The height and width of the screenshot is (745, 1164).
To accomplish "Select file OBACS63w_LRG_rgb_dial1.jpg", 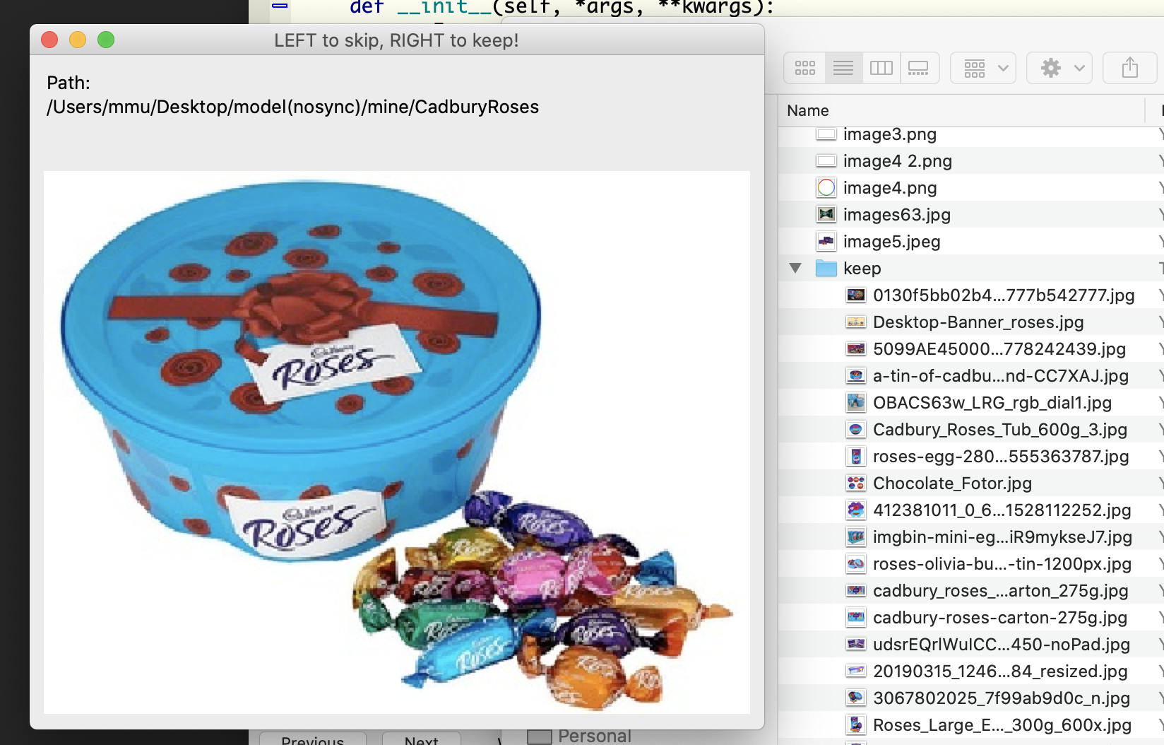I will pyautogui.click(x=992, y=403).
